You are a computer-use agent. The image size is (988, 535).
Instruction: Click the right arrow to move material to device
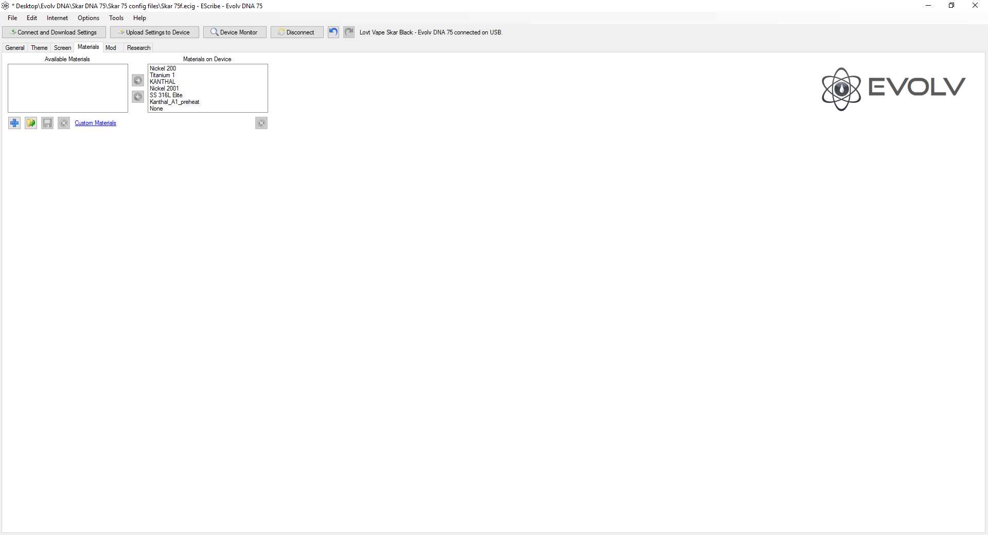pyautogui.click(x=138, y=80)
